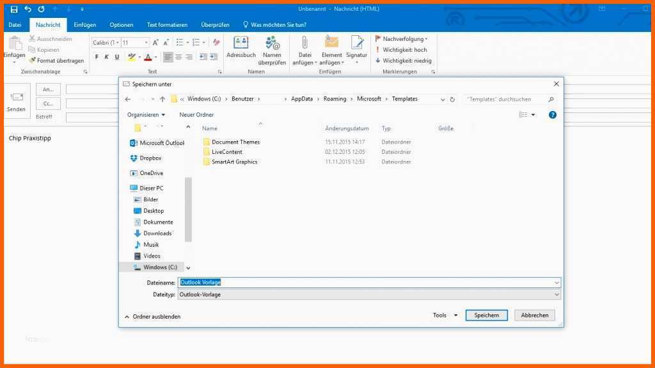The image size is (655, 368).
Task: Center the text alignment
Action: [179, 57]
